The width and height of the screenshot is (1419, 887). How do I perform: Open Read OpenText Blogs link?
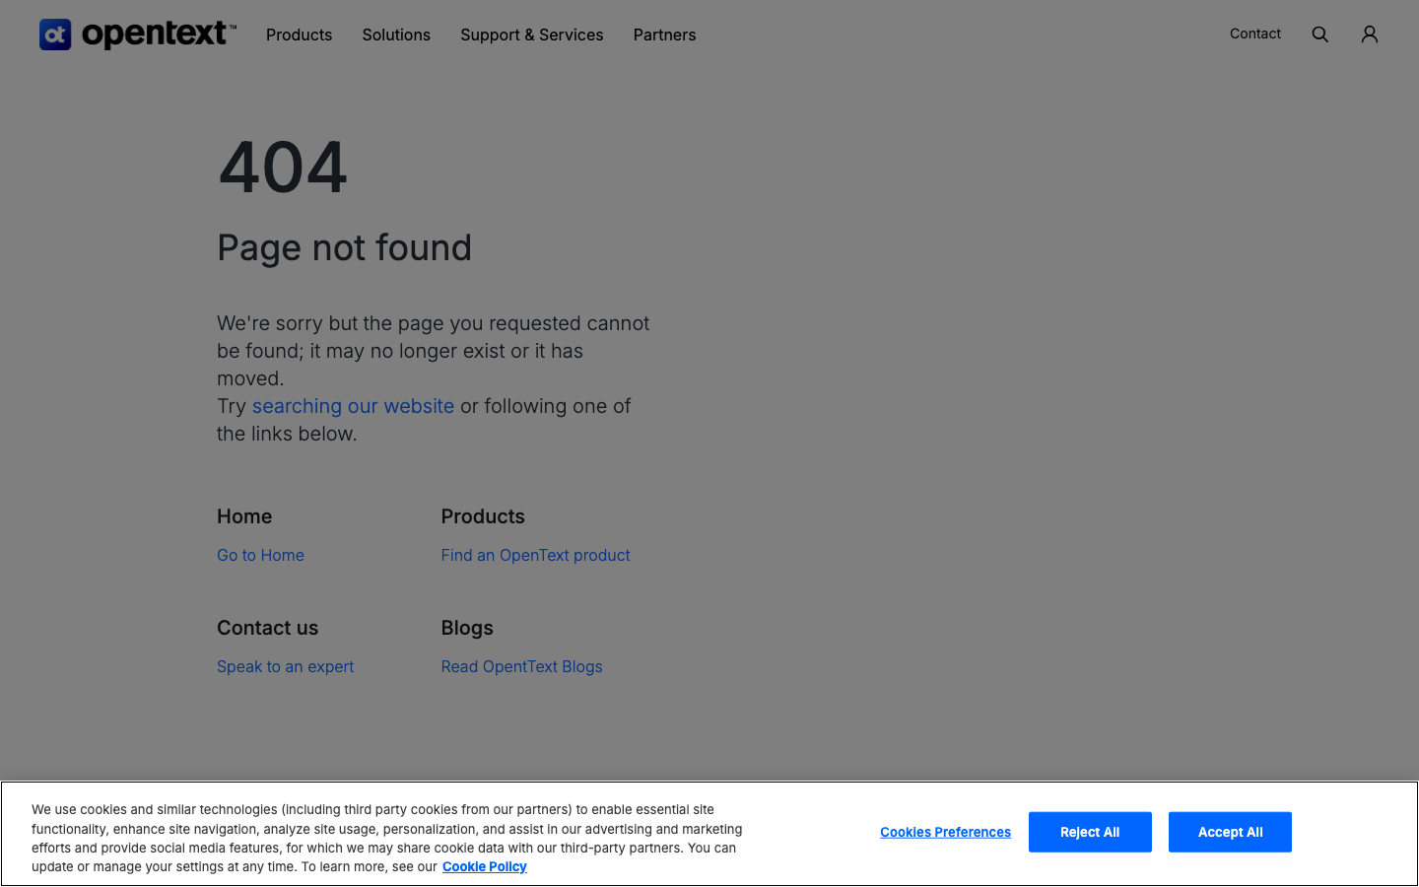[x=521, y=666]
